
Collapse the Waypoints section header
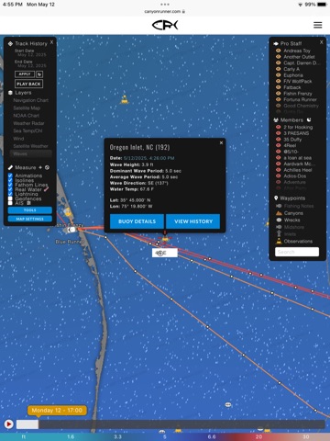[292, 198]
